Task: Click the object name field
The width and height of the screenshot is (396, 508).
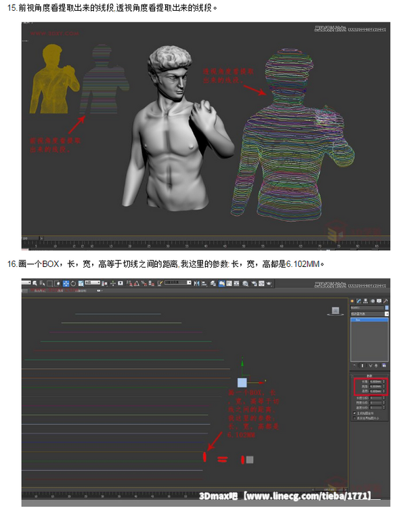Action: (x=367, y=308)
